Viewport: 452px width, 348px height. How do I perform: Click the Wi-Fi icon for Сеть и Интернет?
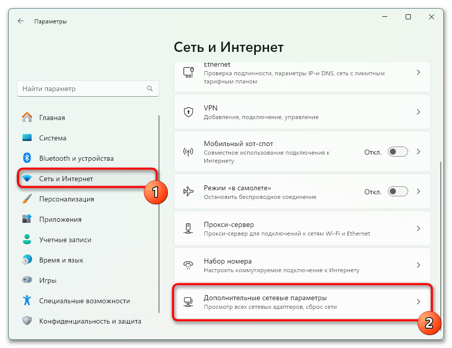point(27,179)
